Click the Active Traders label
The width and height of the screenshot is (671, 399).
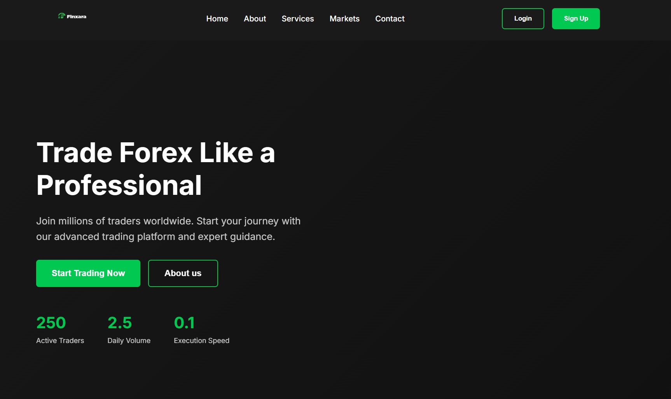[60, 340]
